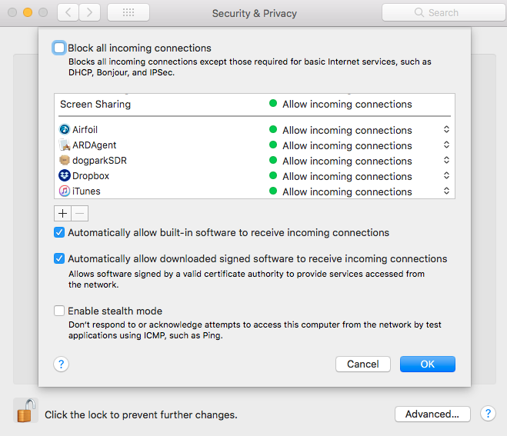This screenshot has height=436, width=507.
Task: Click the Advanced... button
Action: [432, 414]
